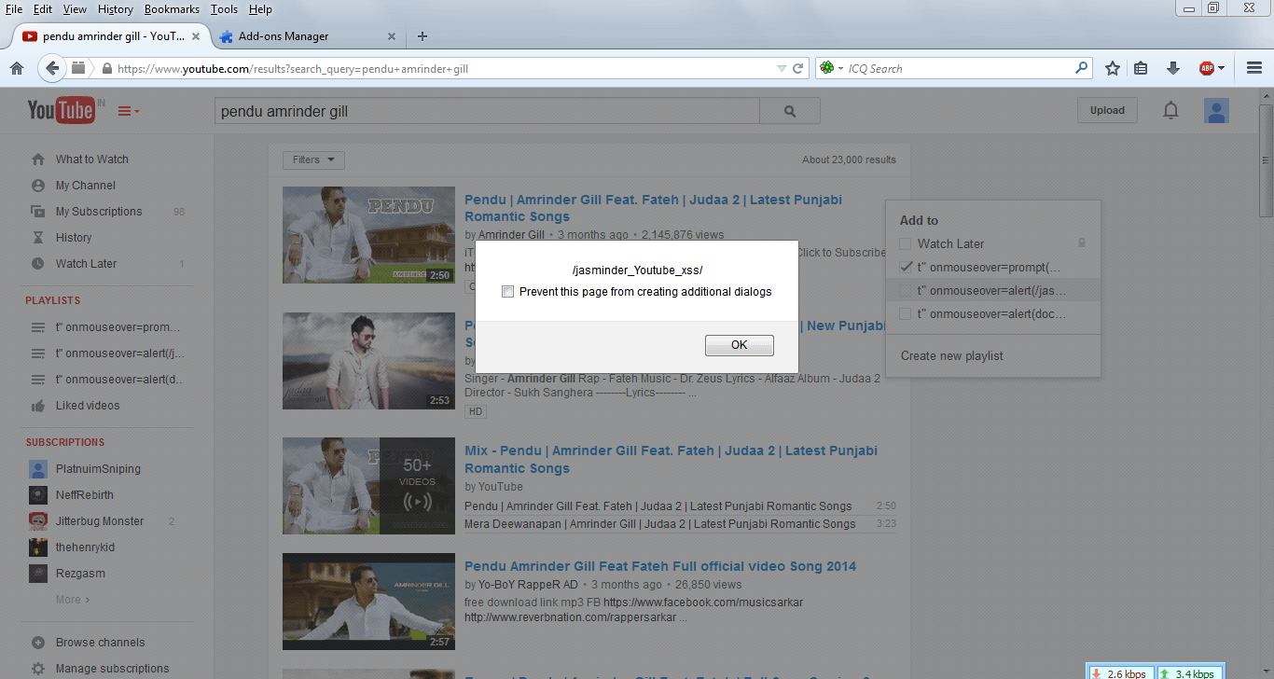
Task: Click the Firefox home icon
Action: pyautogui.click(x=16, y=68)
